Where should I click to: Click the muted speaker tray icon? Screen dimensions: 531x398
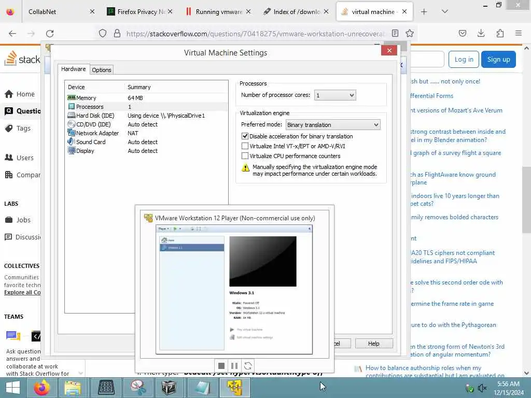(482, 388)
